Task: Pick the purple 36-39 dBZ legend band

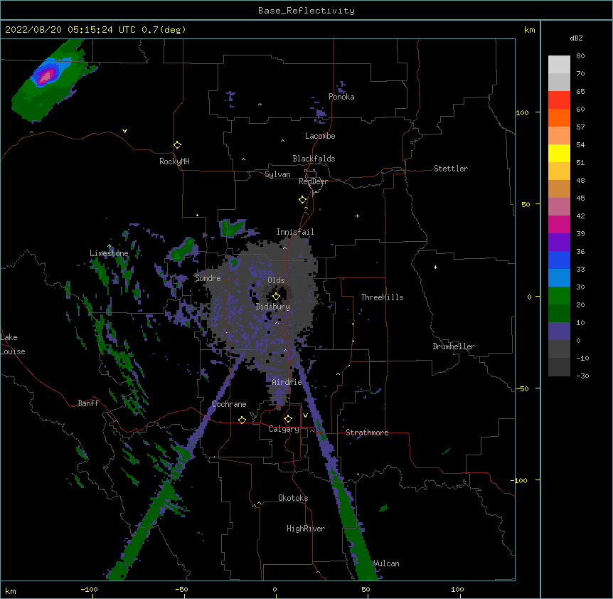Action: pos(559,243)
